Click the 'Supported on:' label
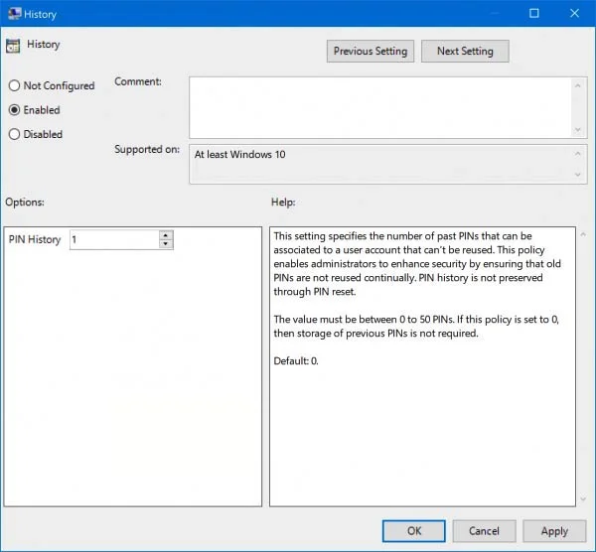 click(147, 149)
